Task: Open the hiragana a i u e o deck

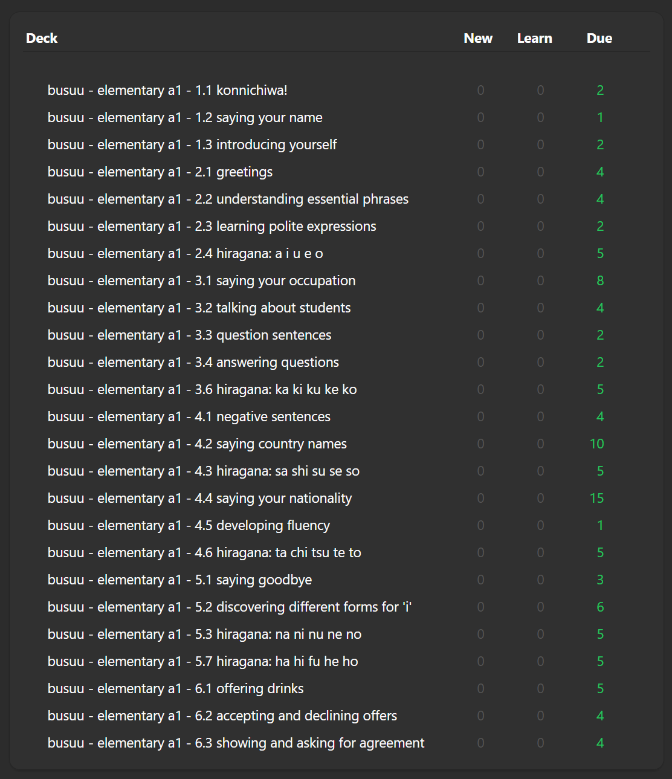Action: pyautogui.click(x=185, y=254)
